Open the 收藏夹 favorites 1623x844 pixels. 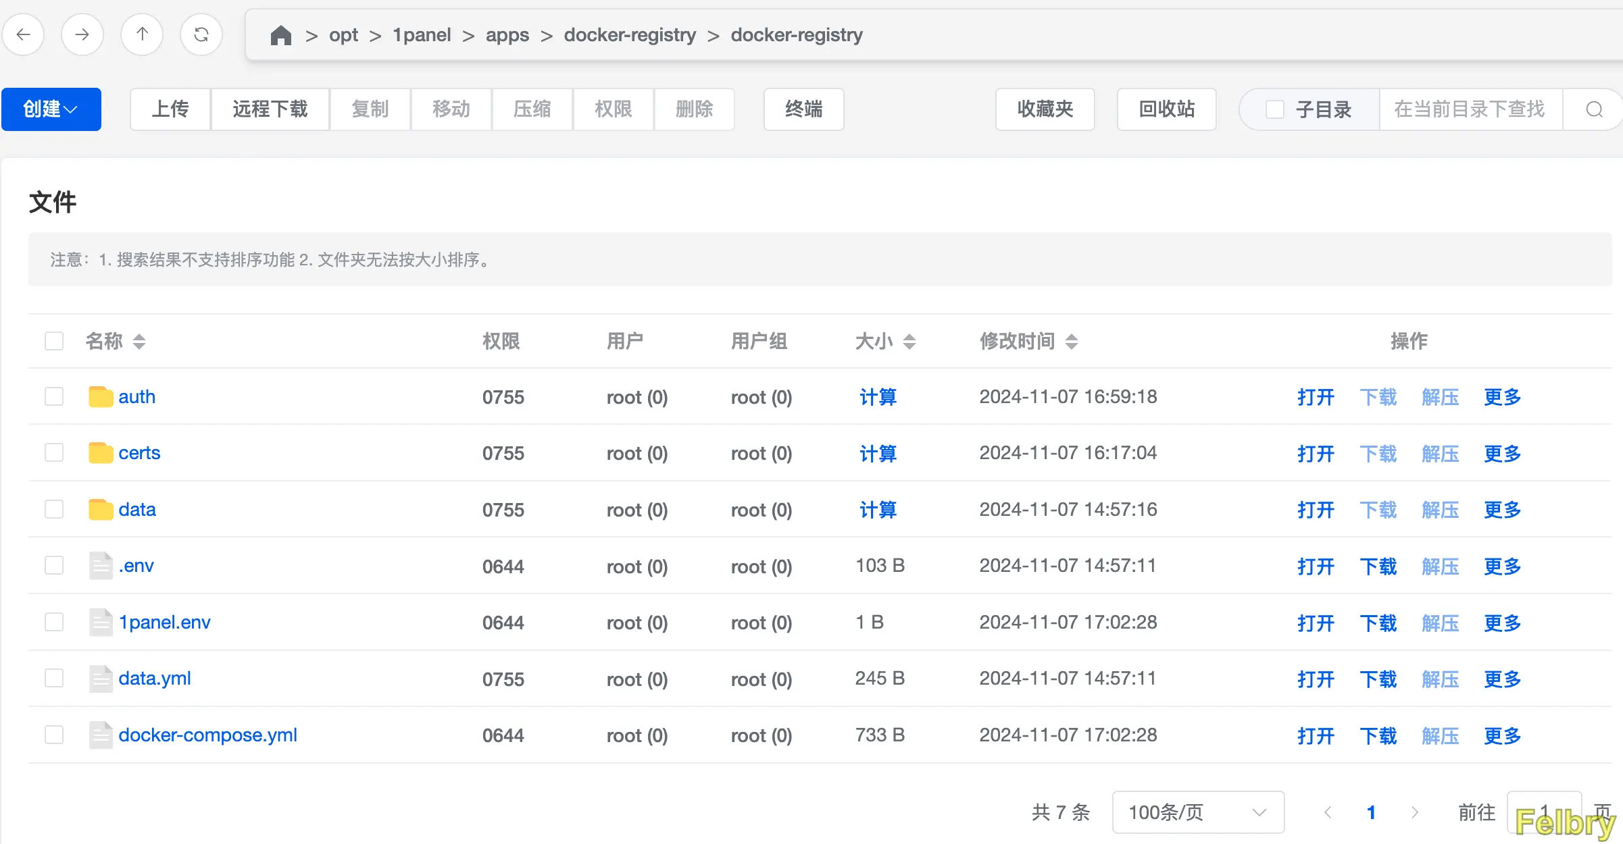coord(1045,109)
